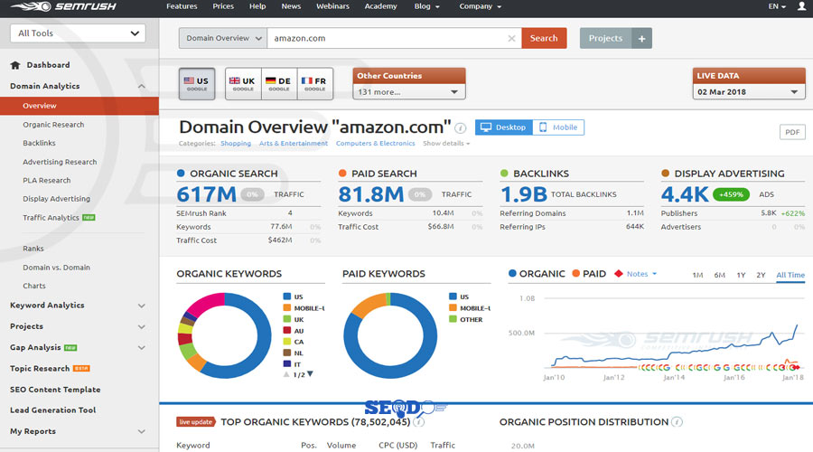Image resolution: width=813 pixels, height=452 pixels.
Task: Open Organic Research in sidebar
Action: pyautogui.click(x=53, y=125)
